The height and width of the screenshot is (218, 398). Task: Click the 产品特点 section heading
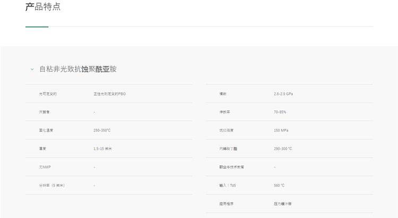43,7
